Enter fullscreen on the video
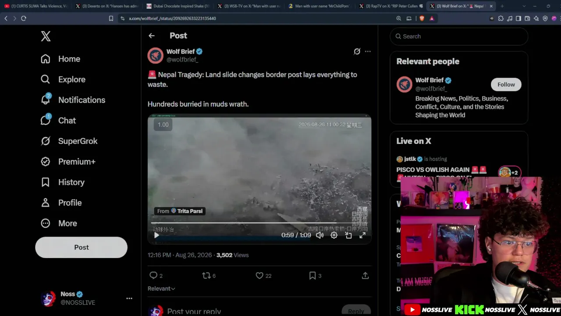This screenshot has width=561, height=316. 362,235
